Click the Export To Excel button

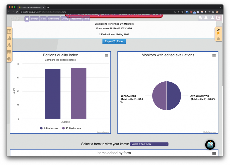[114, 41]
